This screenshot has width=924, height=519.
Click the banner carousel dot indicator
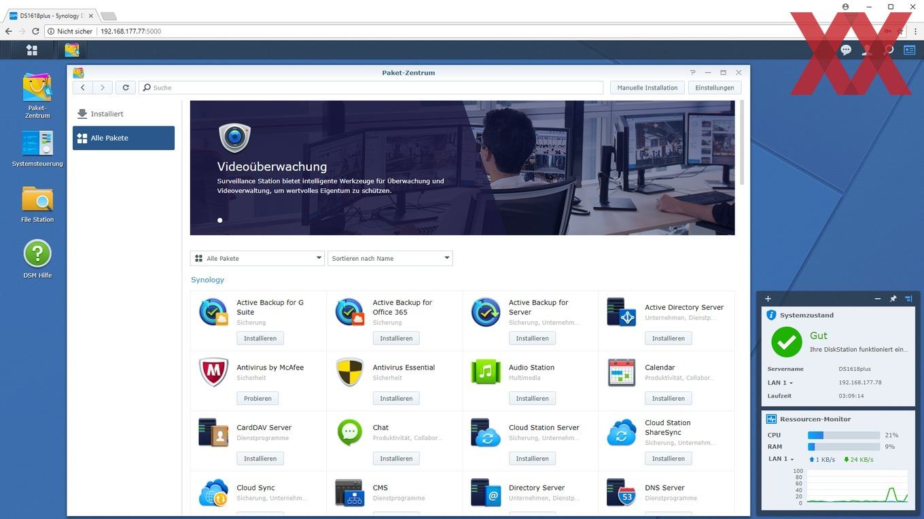(219, 220)
